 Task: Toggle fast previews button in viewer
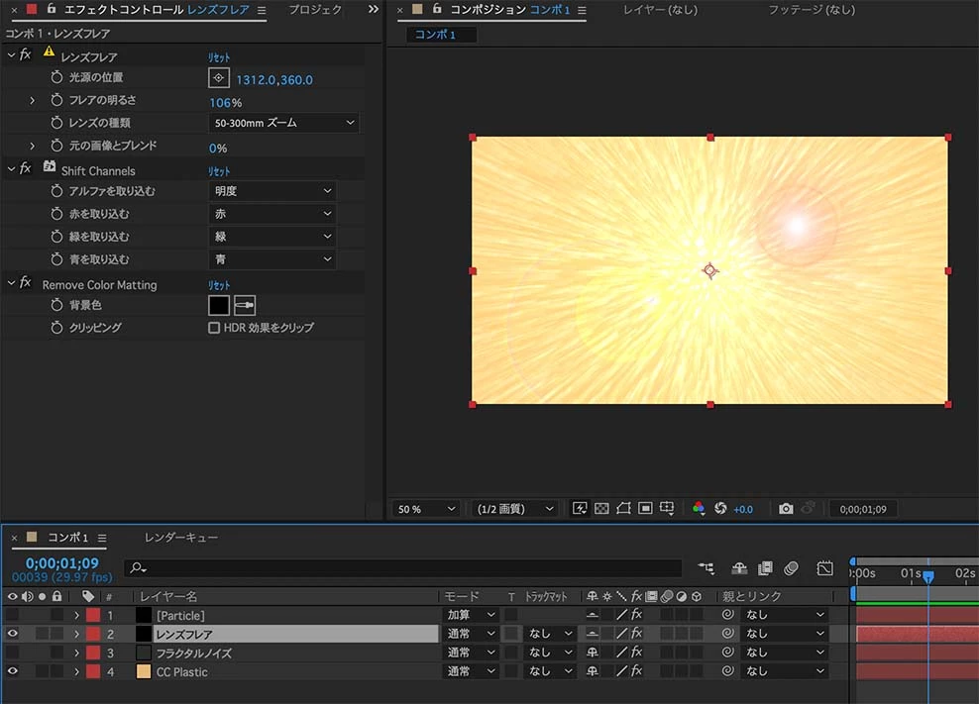580,509
